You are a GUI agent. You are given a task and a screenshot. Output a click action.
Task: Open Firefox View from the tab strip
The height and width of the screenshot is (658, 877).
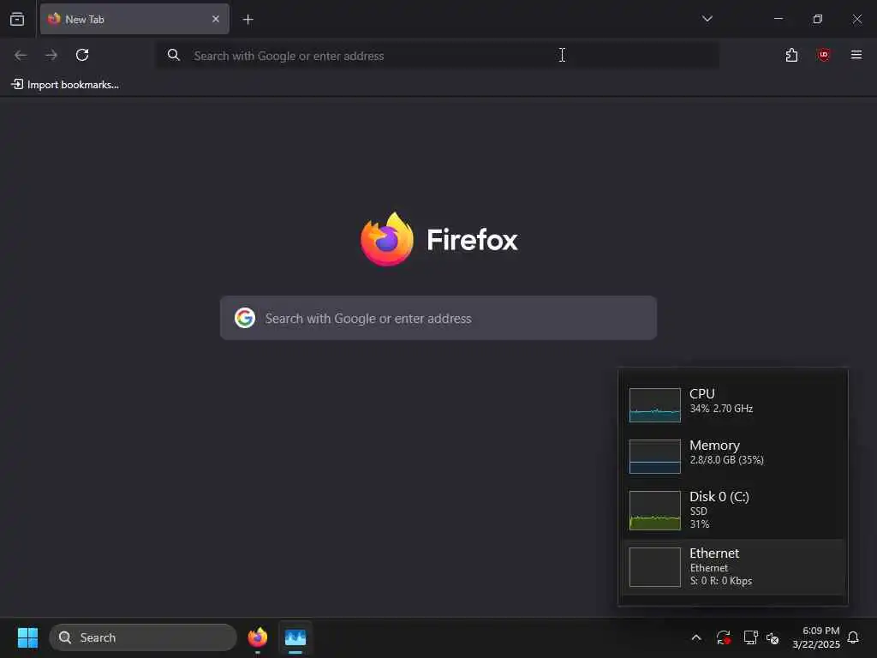coord(17,19)
